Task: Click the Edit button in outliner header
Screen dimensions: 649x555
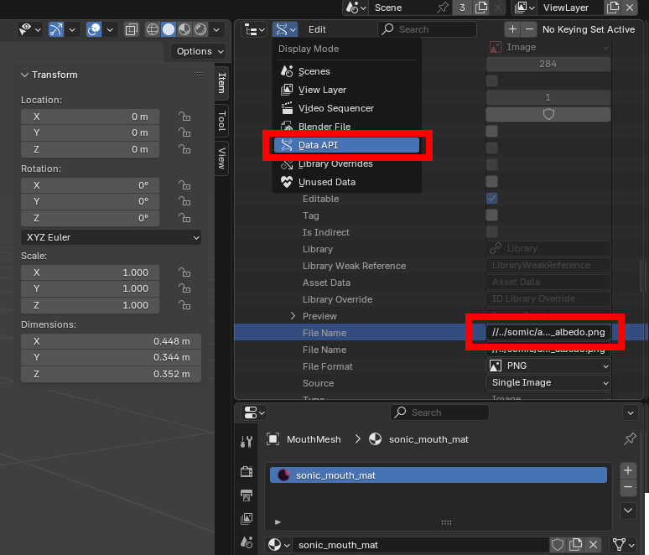Action: [x=317, y=29]
